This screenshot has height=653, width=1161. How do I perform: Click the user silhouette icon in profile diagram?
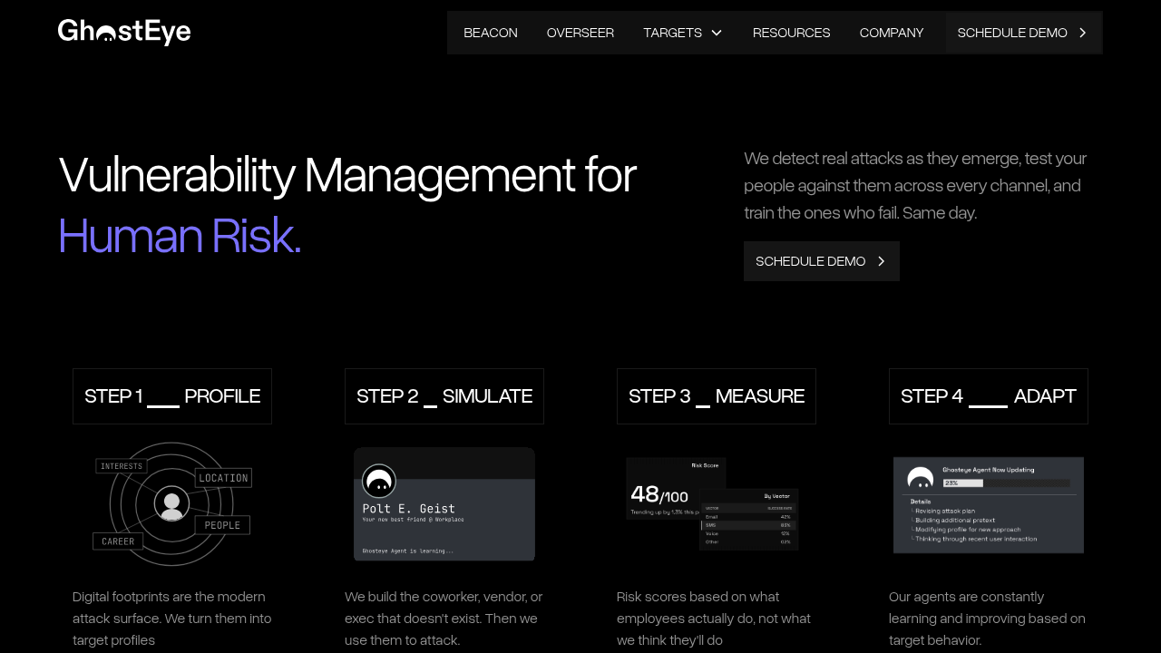171,503
